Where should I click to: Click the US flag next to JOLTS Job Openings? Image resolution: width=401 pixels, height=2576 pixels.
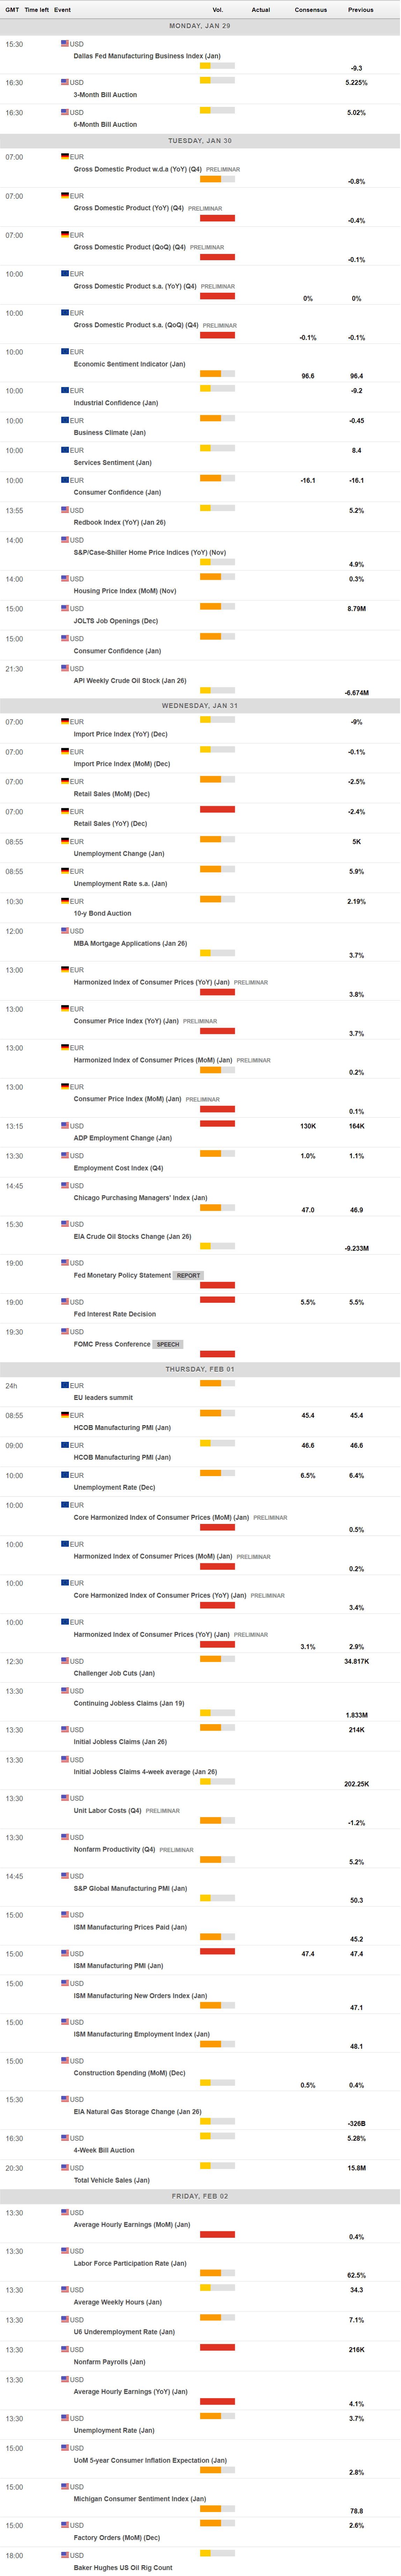(x=65, y=608)
